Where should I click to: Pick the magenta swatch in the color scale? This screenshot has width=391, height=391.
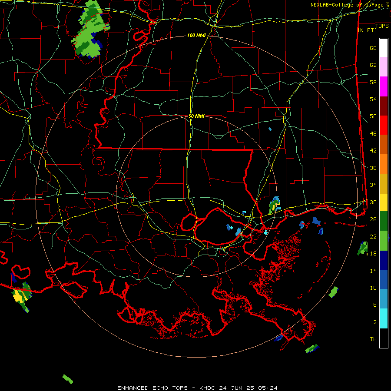pyautogui.click(x=384, y=86)
